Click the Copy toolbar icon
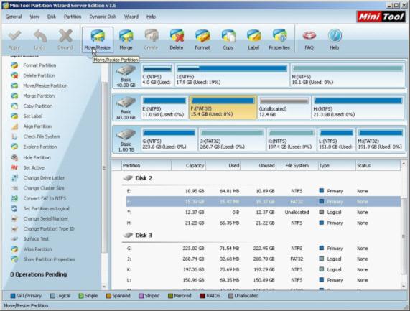This screenshot has width=410, height=311. [228, 40]
